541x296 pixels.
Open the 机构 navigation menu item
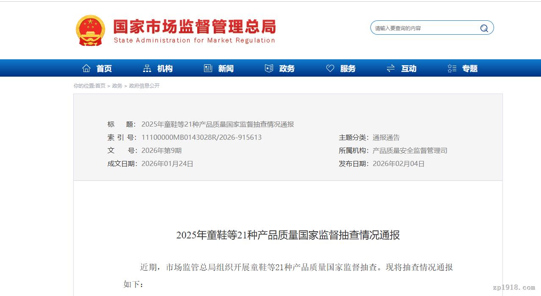point(165,68)
